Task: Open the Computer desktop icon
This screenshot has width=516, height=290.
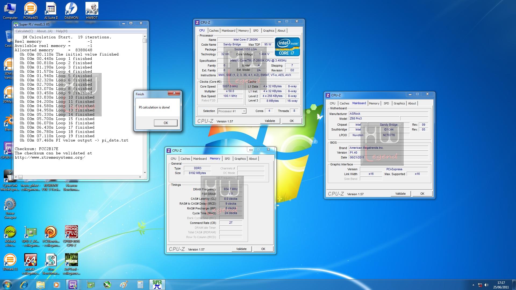Action: point(10,11)
